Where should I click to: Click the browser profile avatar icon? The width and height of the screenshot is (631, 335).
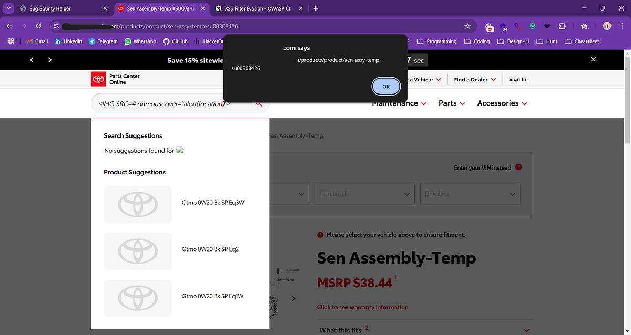pos(607,26)
